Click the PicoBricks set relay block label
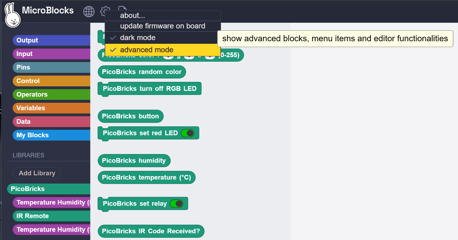The image size is (458, 240). pos(135,204)
